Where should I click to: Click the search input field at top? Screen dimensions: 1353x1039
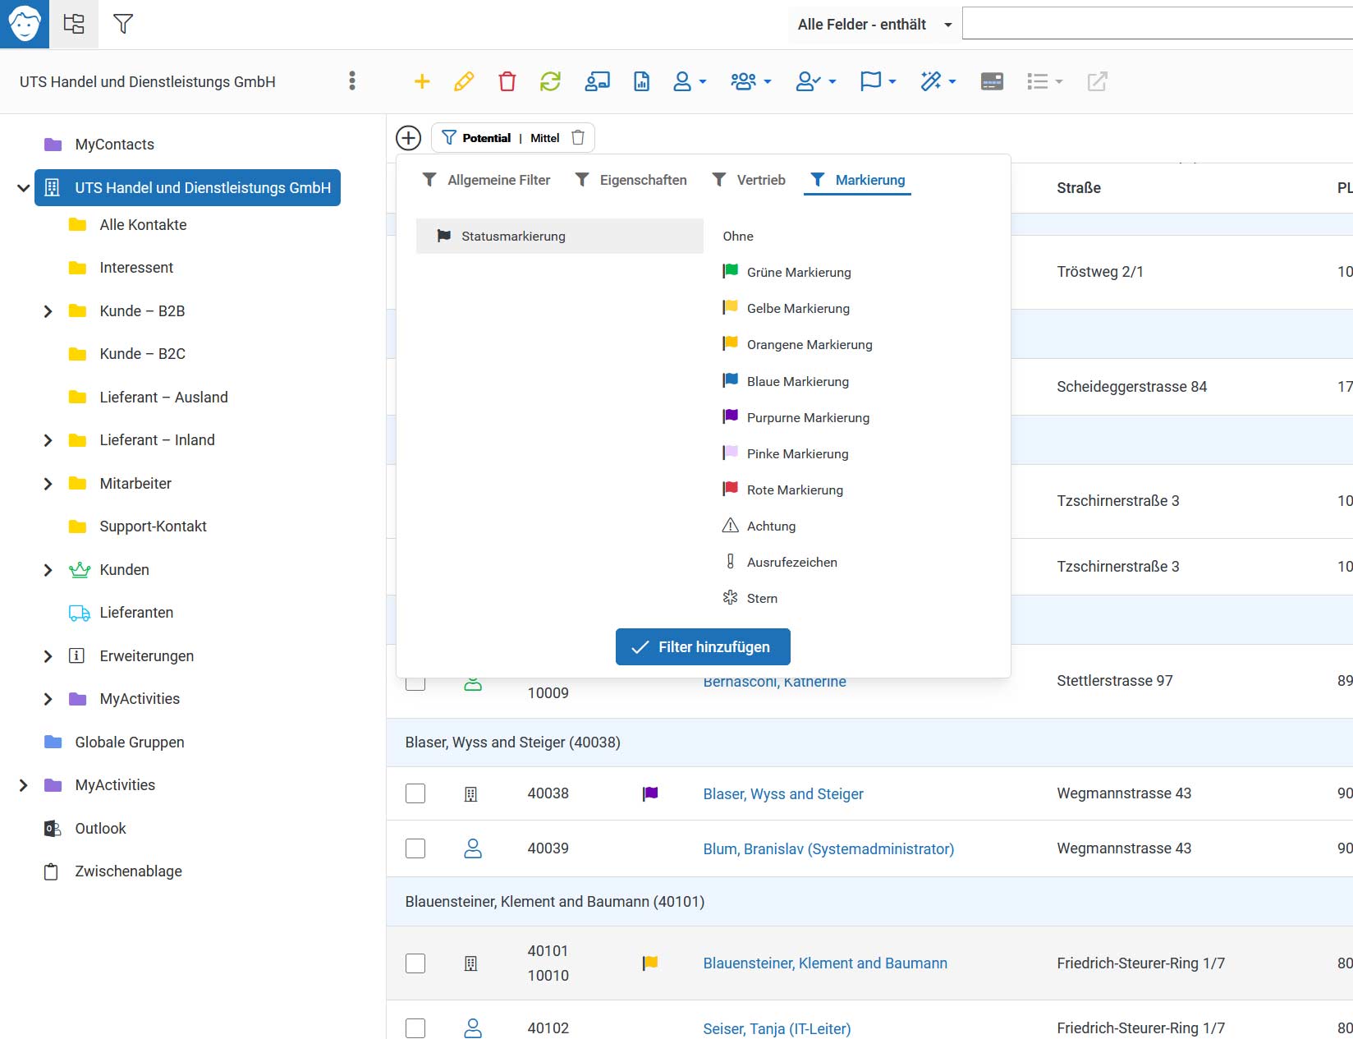click(x=1158, y=23)
